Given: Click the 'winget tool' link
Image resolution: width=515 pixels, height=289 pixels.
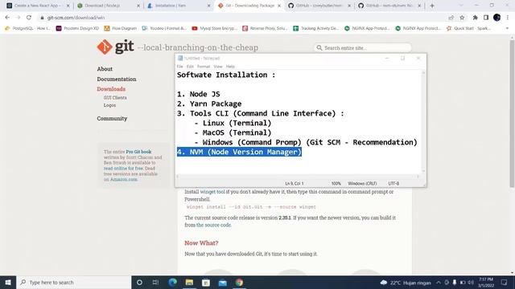Looking at the screenshot, I should pos(212,192).
